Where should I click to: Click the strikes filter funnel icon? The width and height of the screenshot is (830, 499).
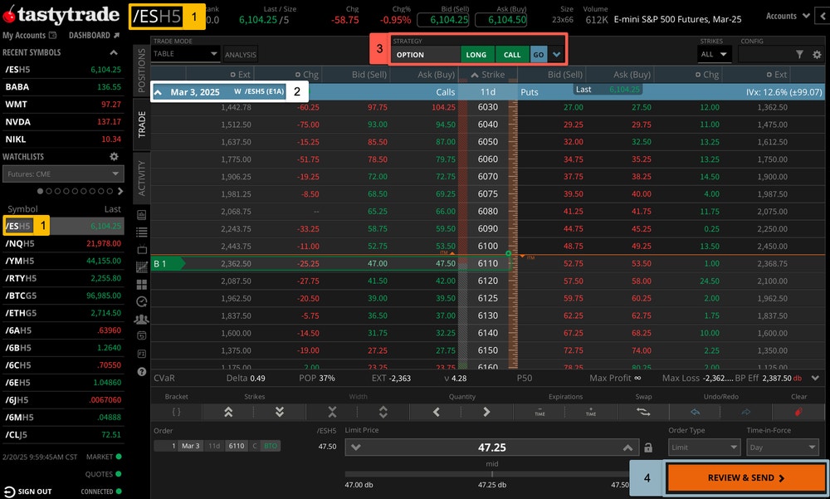tap(799, 54)
